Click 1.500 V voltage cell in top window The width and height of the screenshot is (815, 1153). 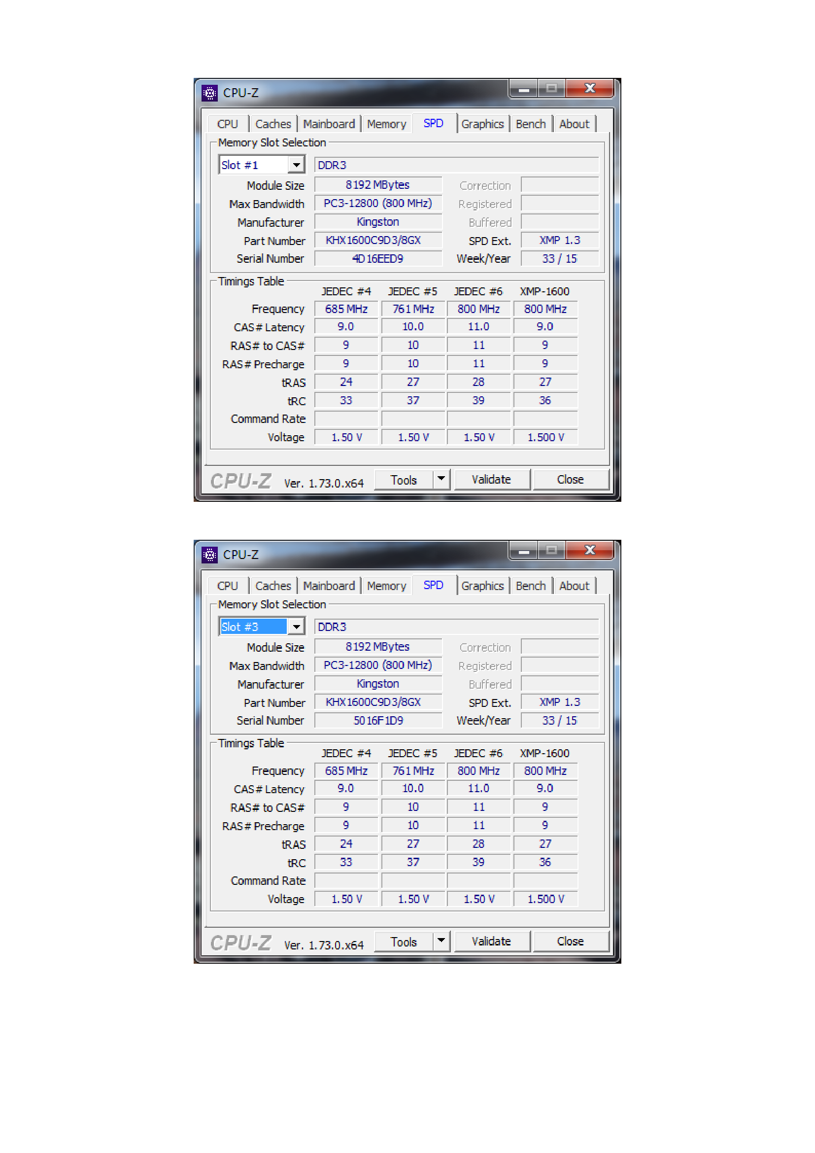pos(545,437)
